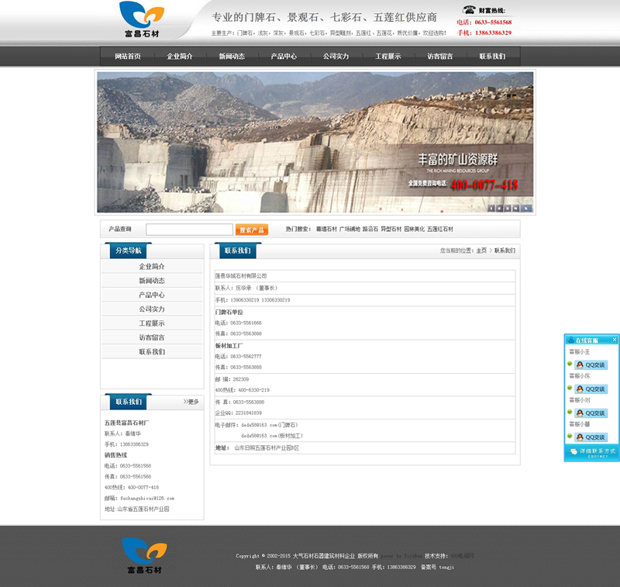
Task: Open QQ chat with 客服小王
Action: pos(591,364)
